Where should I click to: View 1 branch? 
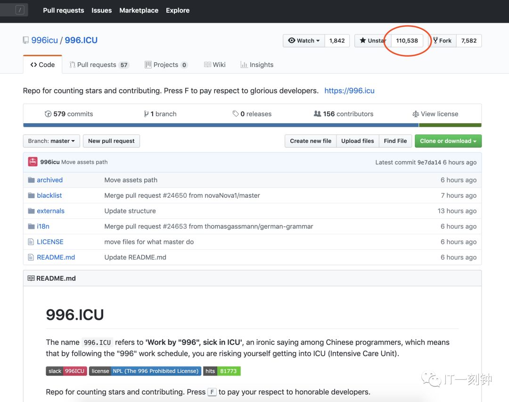tap(160, 114)
